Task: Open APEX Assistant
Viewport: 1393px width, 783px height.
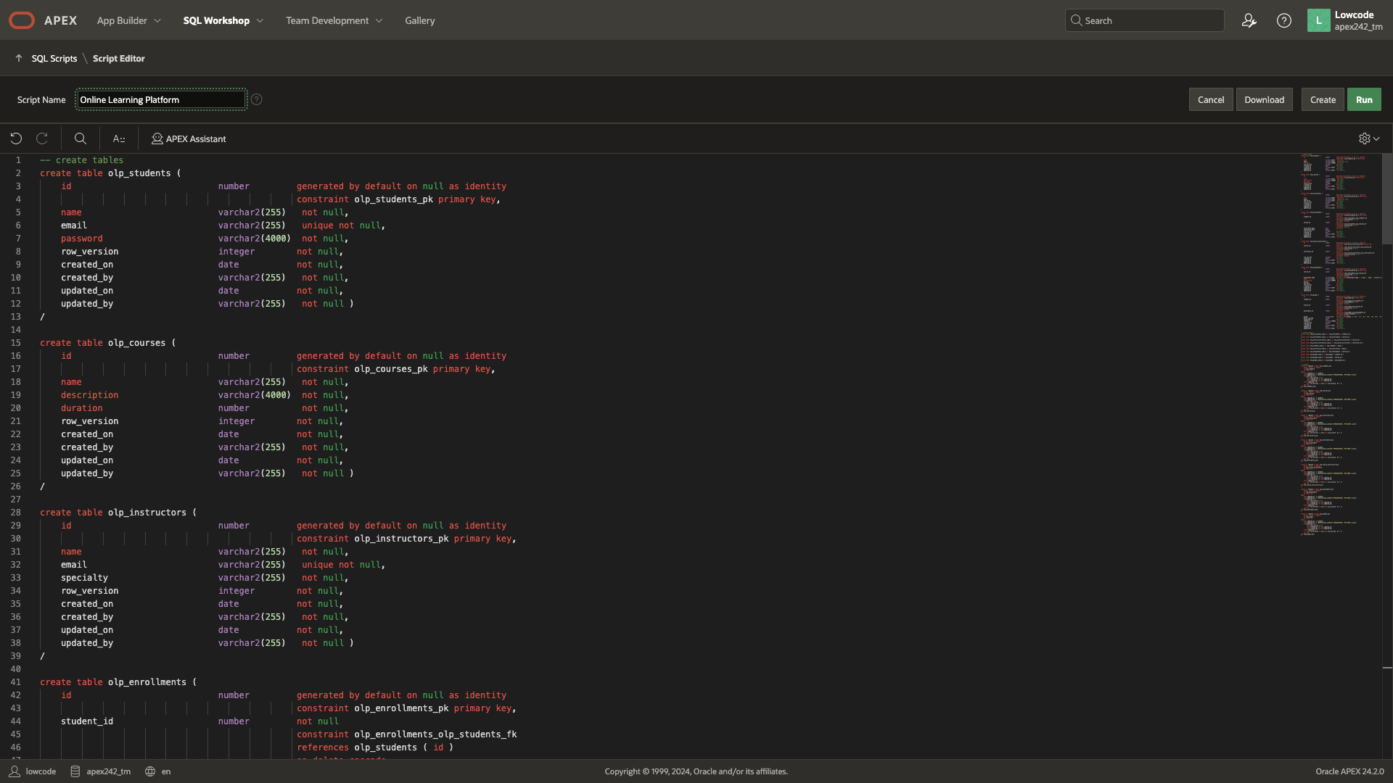Action: tap(189, 138)
